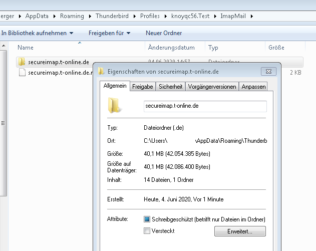Navigate to Profiles in breadcrumb
Screen dimensions: 316x251
click(x=150, y=16)
